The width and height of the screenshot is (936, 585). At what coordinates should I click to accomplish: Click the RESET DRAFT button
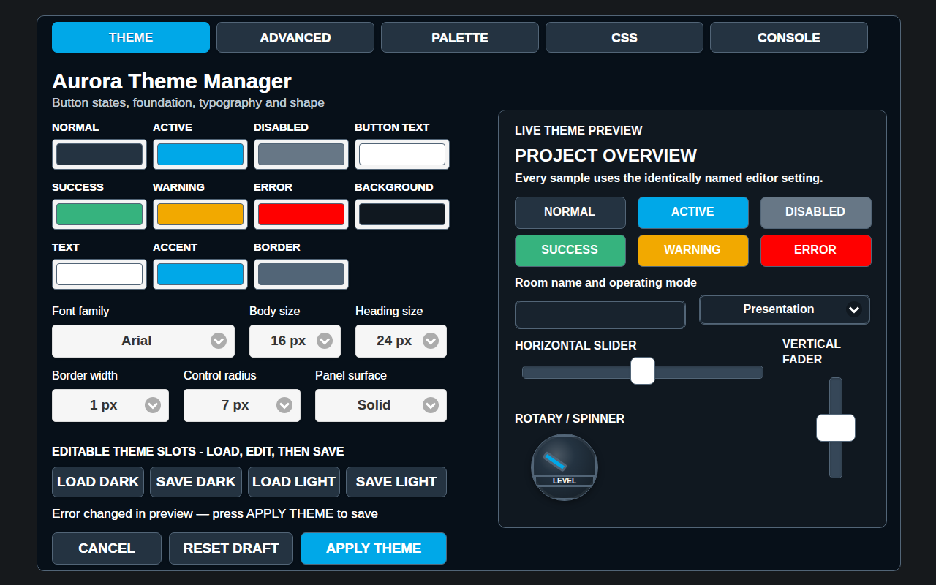pyautogui.click(x=231, y=548)
